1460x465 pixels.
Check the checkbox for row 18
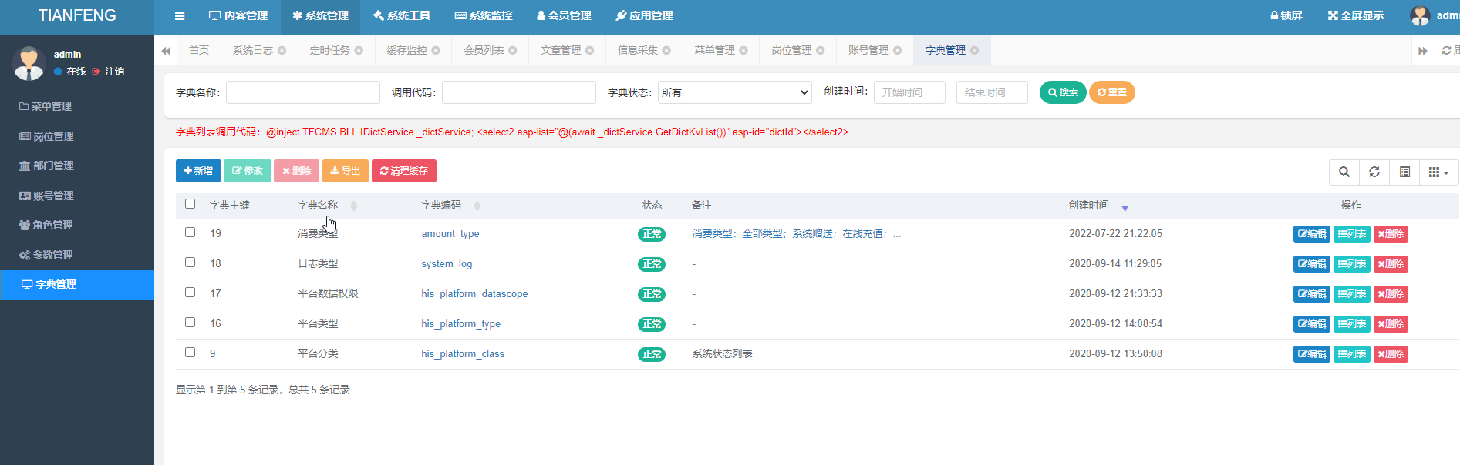click(x=191, y=263)
